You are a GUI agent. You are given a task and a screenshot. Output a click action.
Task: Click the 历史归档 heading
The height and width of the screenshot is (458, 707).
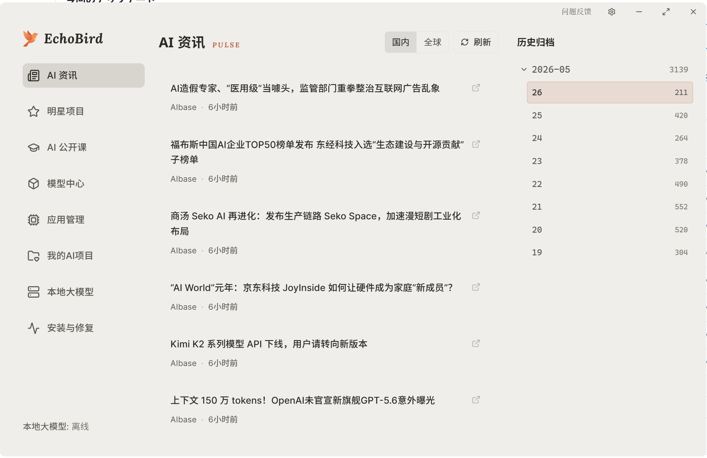pyautogui.click(x=536, y=42)
